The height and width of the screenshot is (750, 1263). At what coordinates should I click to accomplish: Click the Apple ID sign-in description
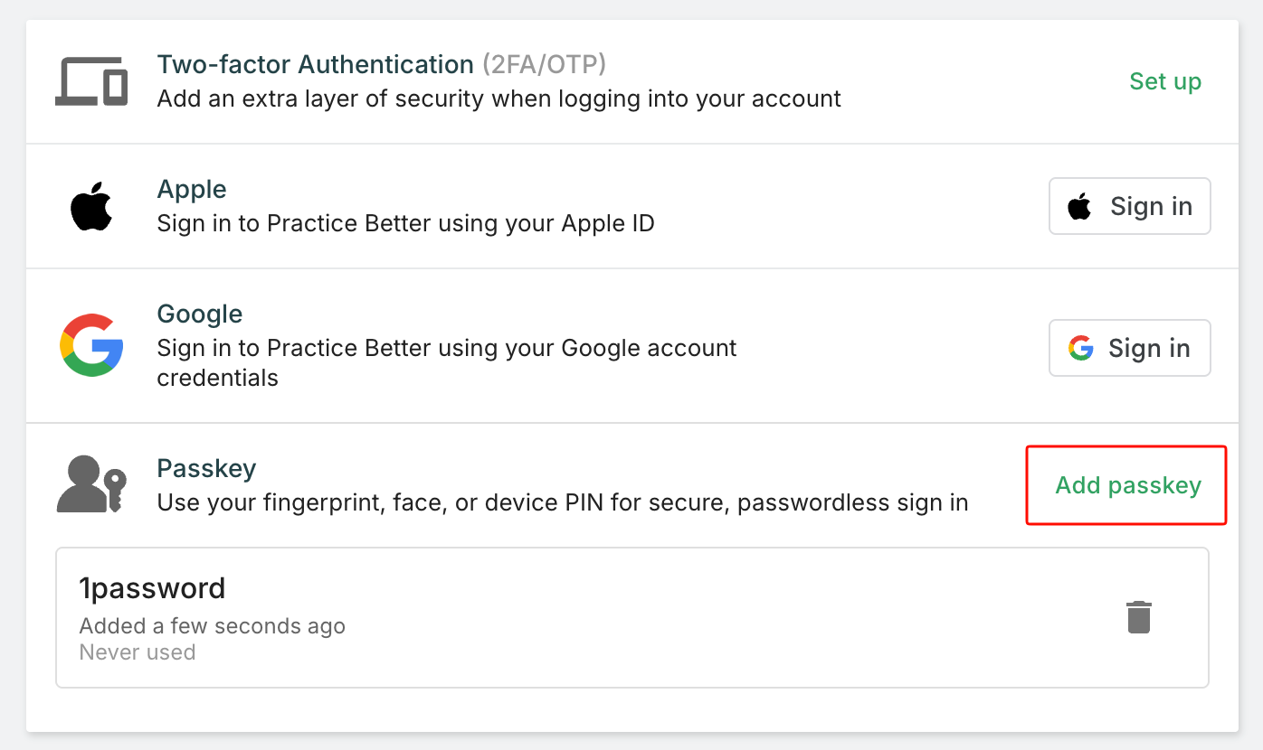pyautogui.click(x=405, y=223)
